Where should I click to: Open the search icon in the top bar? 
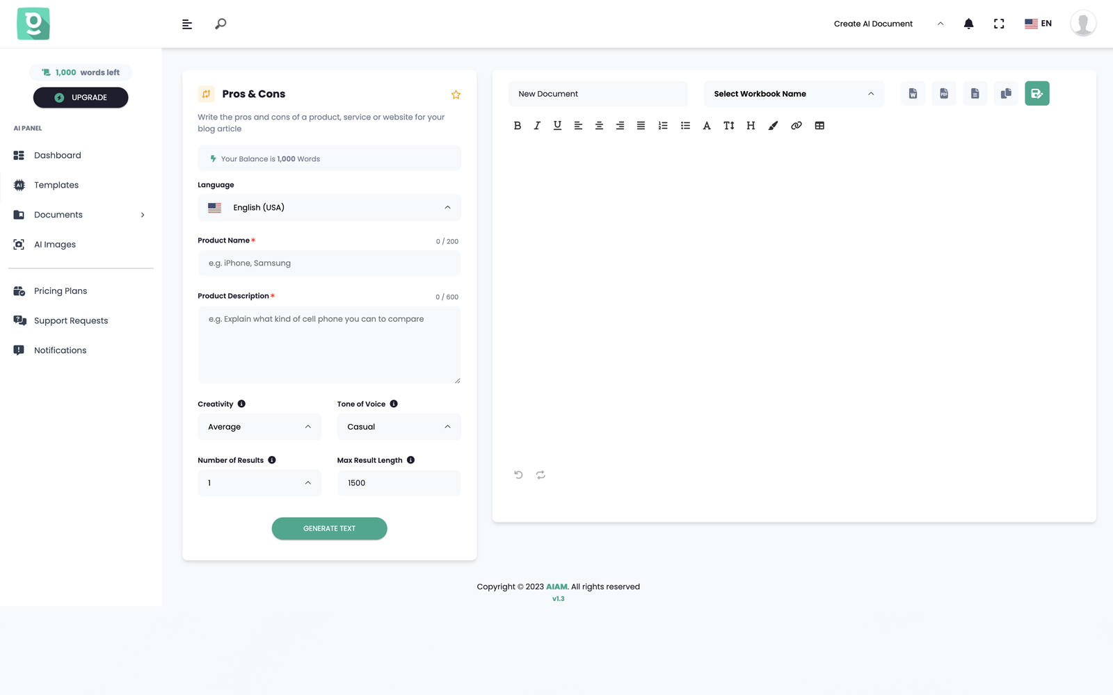[x=220, y=23]
